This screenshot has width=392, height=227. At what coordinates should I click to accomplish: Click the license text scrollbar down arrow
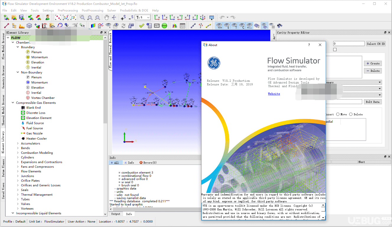point(323,217)
